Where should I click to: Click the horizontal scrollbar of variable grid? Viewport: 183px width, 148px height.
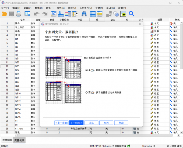[x=95, y=135]
